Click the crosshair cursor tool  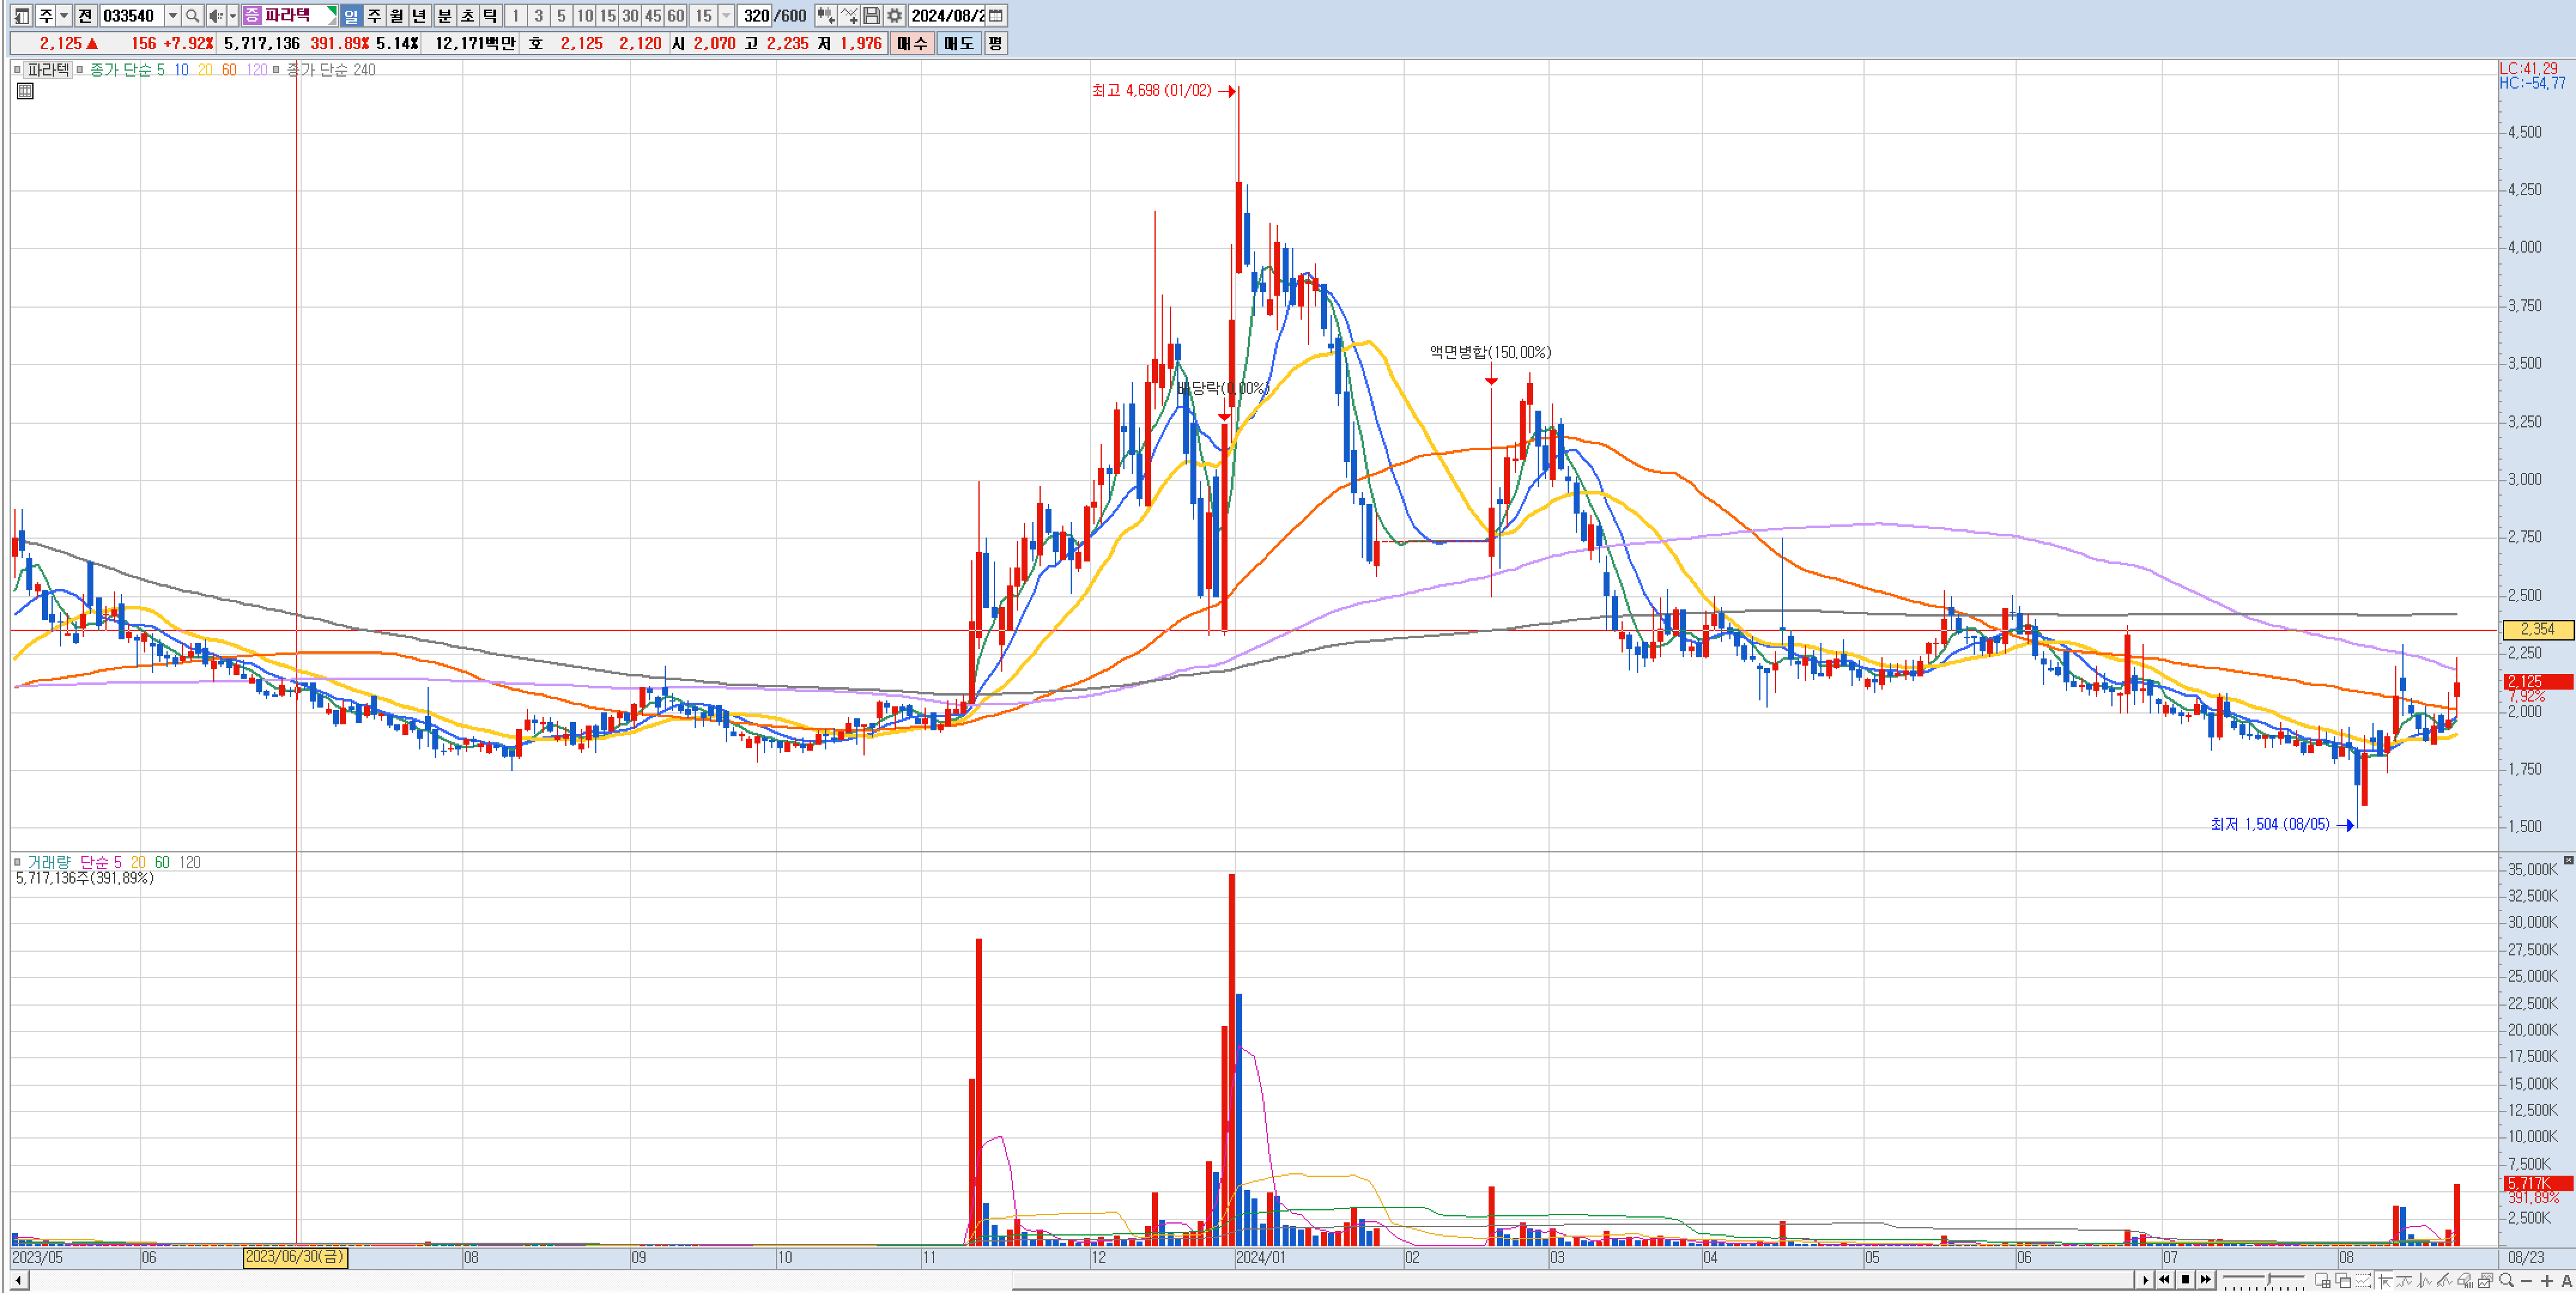pos(2385,1281)
